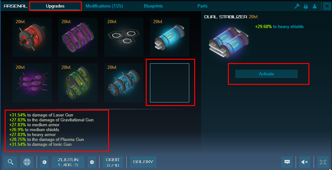Toggle the muted speaker sound icon
This screenshot has width=332, height=170.
click(305, 162)
